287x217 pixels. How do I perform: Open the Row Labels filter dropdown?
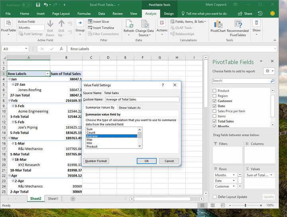47,74
